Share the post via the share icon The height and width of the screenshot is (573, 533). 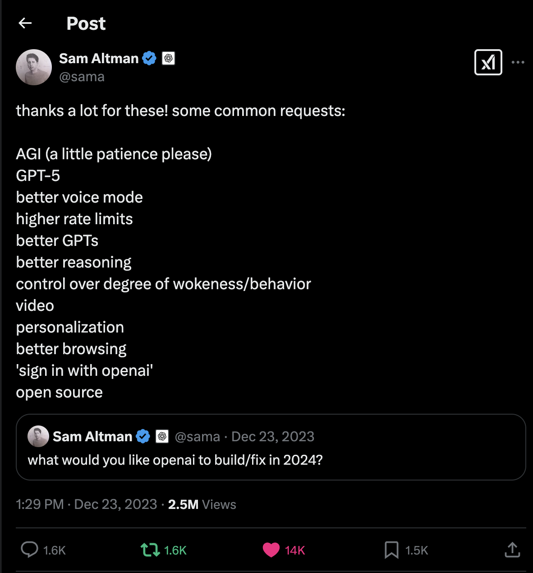pos(512,550)
